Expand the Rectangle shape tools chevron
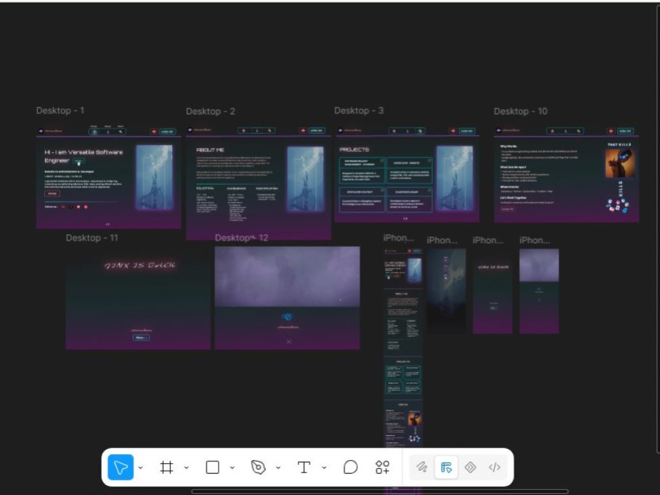 232,467
